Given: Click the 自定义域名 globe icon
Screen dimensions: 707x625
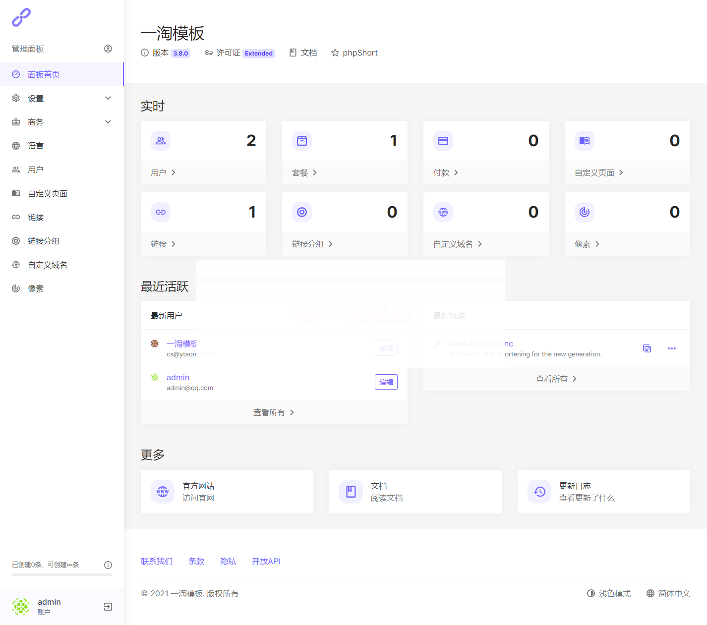Looking at the screenshot, I should pos(443,212).
